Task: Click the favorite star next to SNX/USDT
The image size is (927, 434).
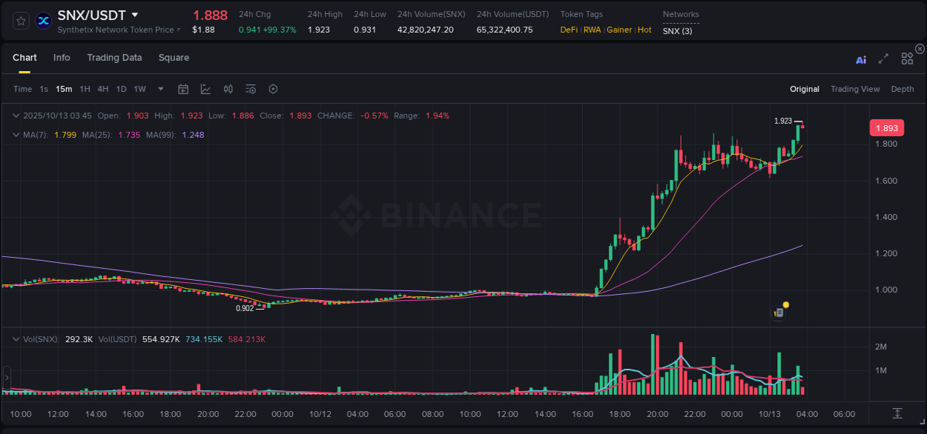Action: [x=20, y=21]
